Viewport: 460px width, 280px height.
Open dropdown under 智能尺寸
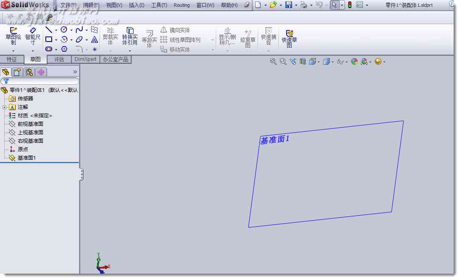pos(33,51)
